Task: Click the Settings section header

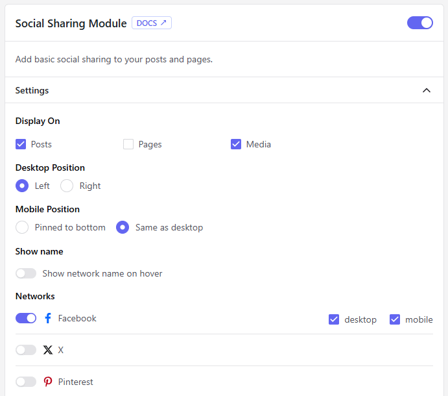Action: click(x=32, y=90)
